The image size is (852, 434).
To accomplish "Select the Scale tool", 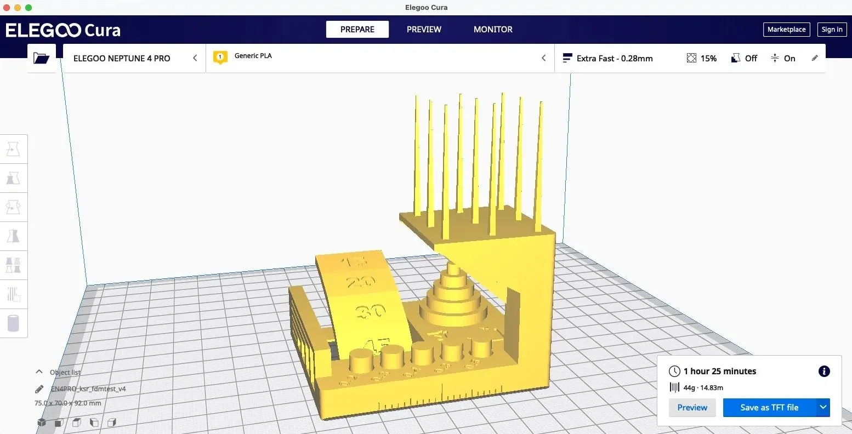I will tap(13, 178).
